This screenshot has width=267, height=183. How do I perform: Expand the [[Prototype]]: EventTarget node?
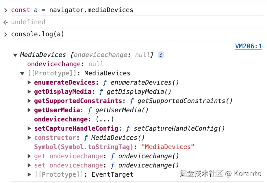tap(29, 174)
